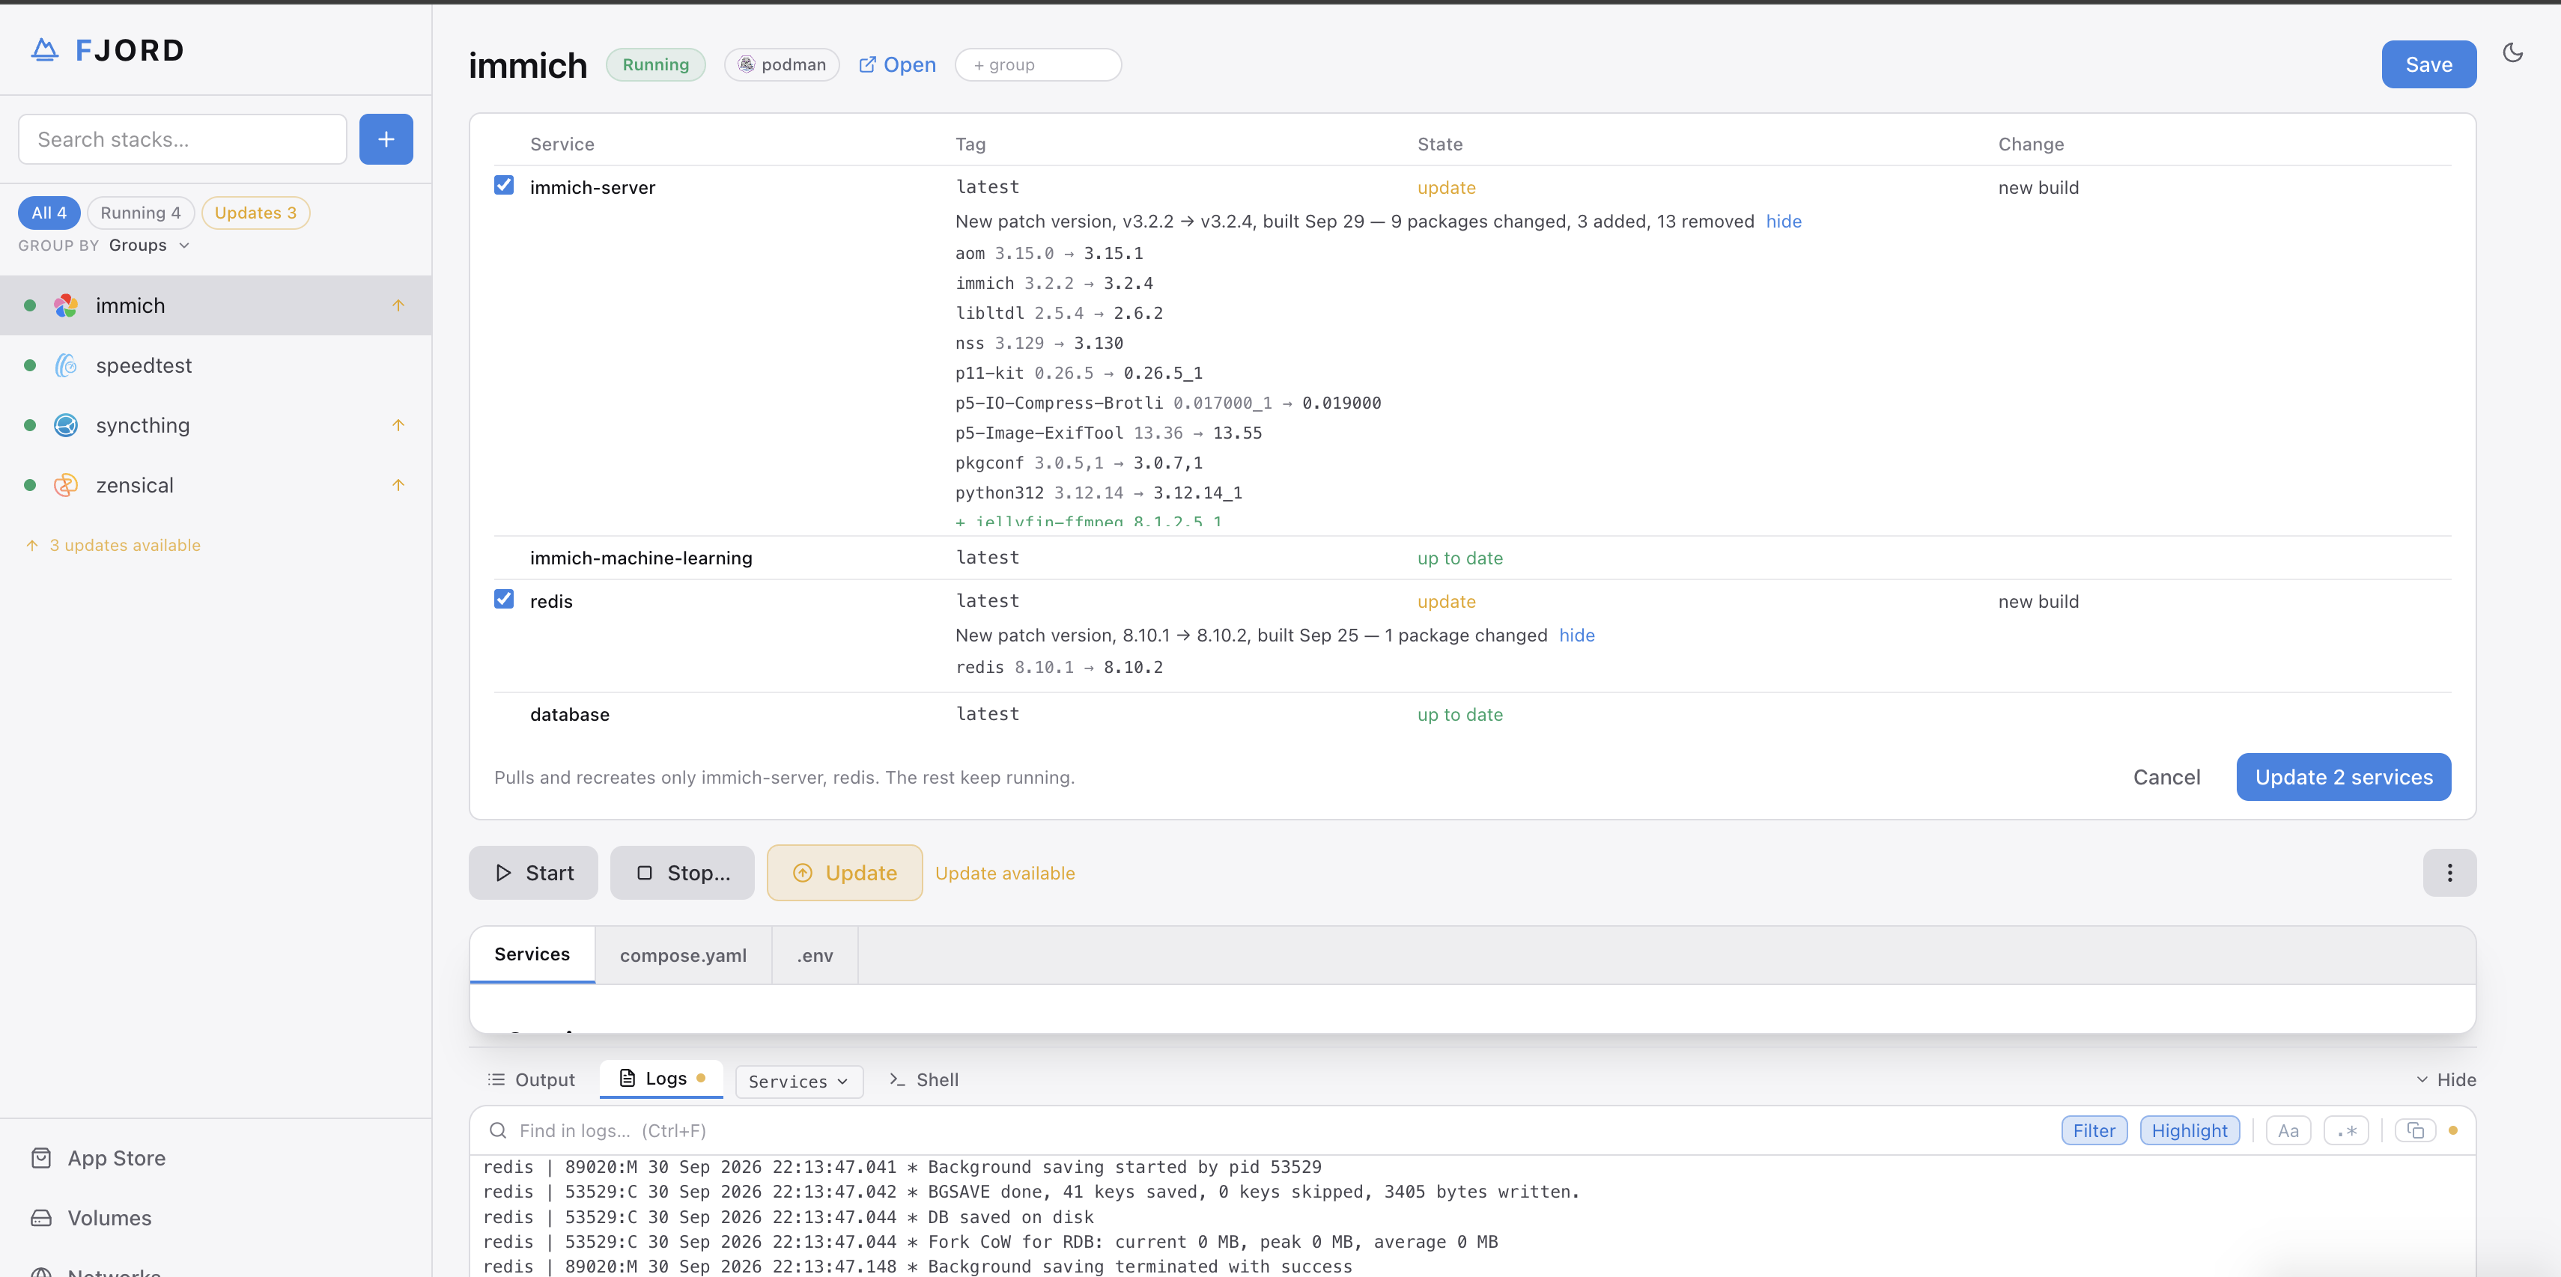Switch to compose.yaml tab
This screenshot has height=1277, width=2561.
point(683,955)
